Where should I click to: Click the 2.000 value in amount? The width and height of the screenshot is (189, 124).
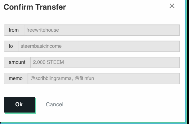point(39,62)
